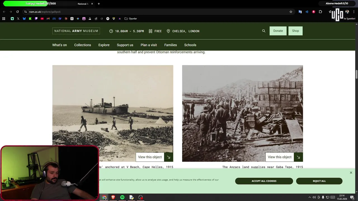Open the Gmail bookmark
Screen dimensions: 358x201
click(48, 19)
